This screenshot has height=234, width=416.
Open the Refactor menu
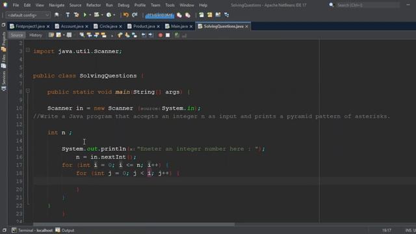pos(94,5)
